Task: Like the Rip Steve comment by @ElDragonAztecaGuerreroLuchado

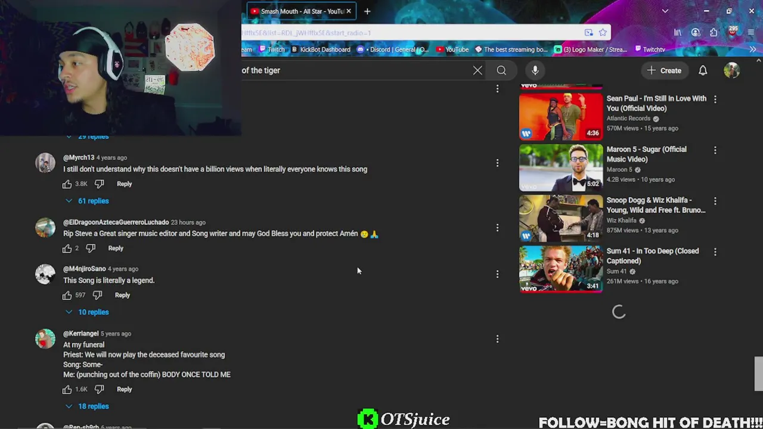Action: (x=67, y=248)
